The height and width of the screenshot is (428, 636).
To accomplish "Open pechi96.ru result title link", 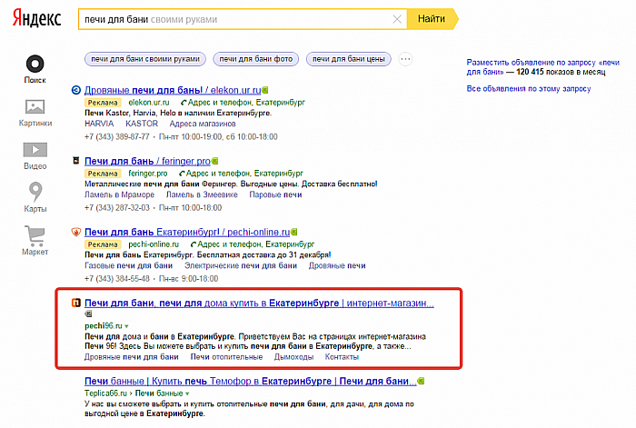I will pos(259,303).
